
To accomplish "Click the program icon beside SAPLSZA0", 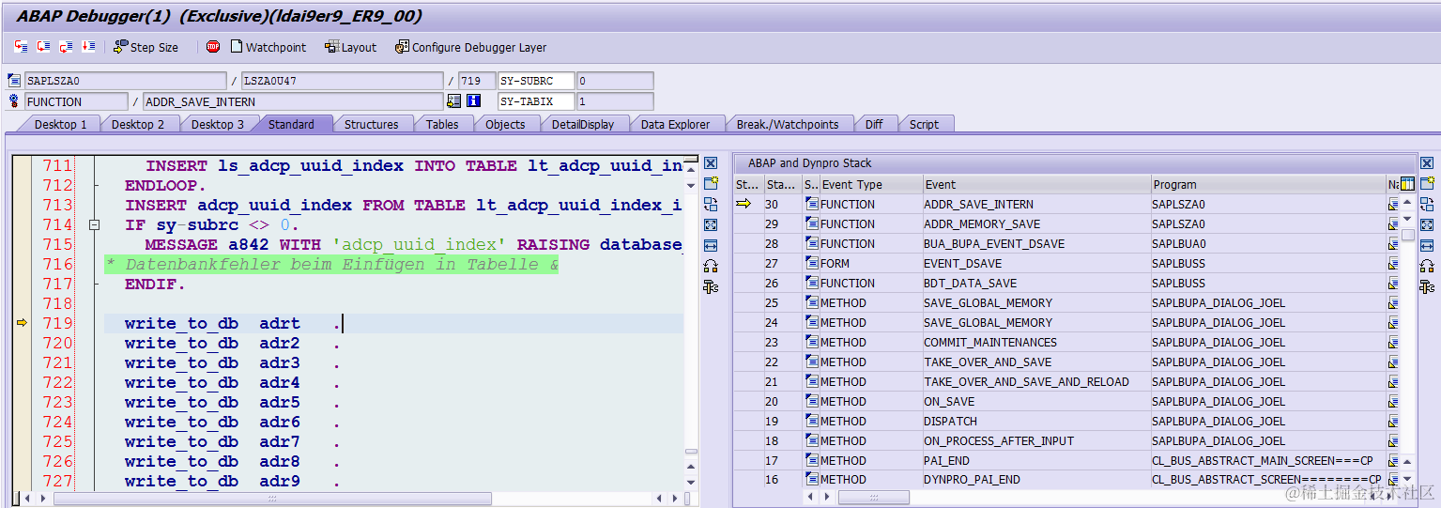I will [13, 81].
